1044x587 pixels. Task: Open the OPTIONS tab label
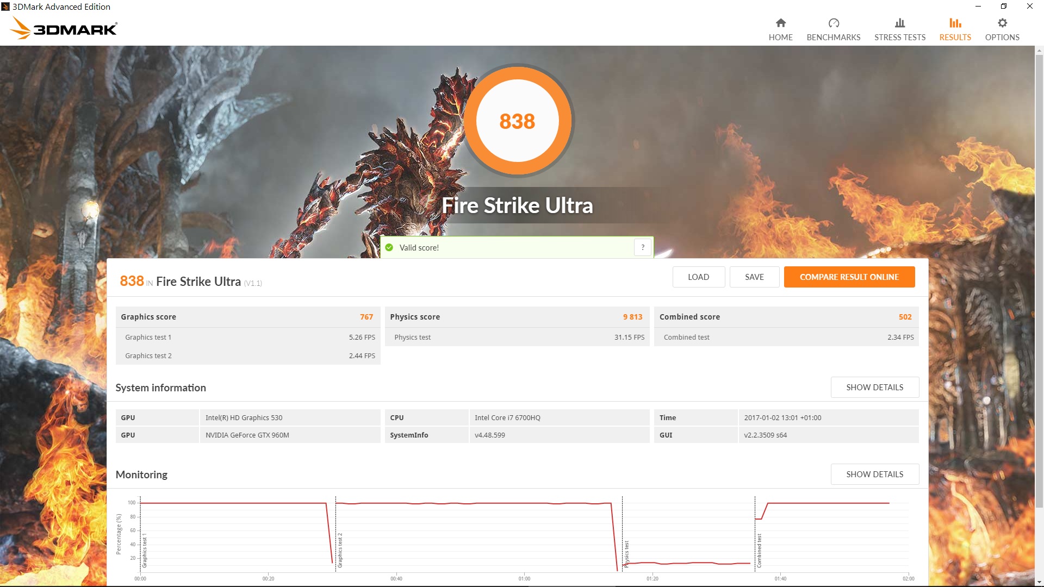pos(1002,37)
